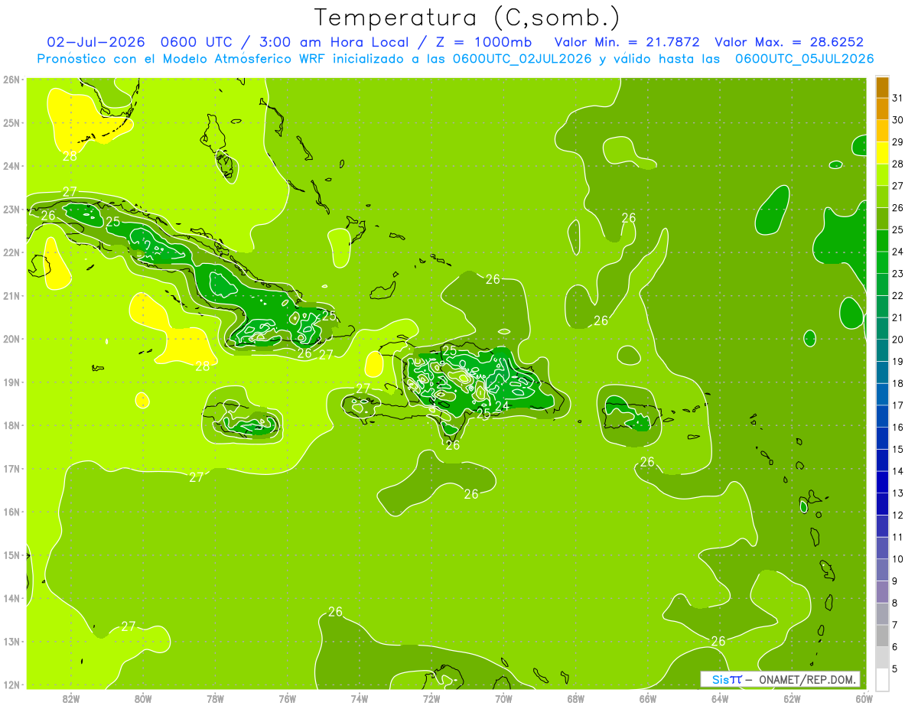Click the '19N' latitude label

pyautogui.click(x=11, y=382)
